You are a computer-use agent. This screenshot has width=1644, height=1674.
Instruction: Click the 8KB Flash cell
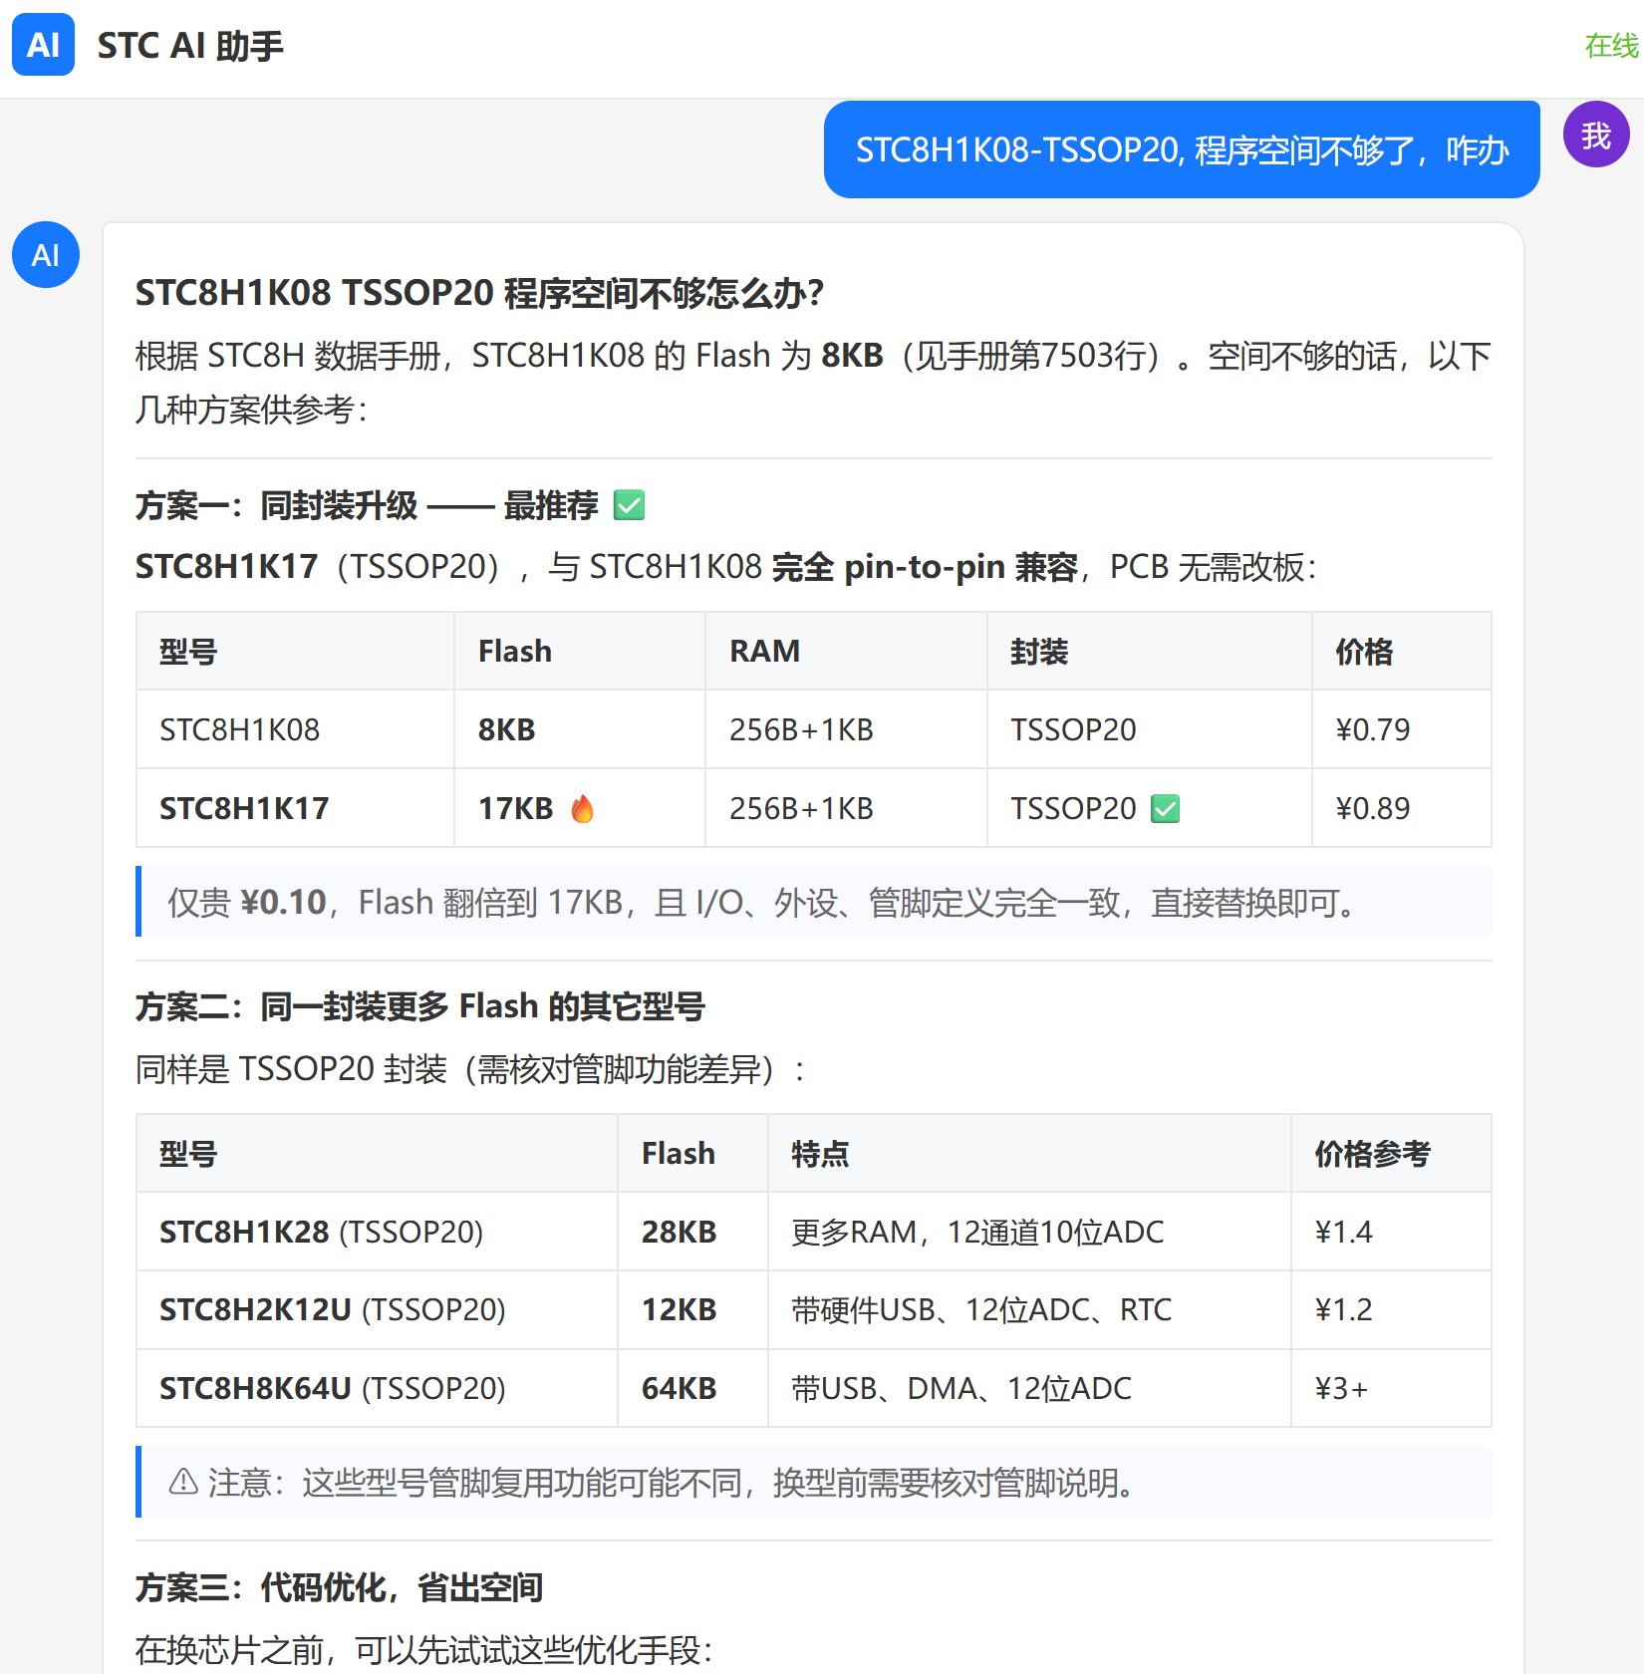pos(579,729)
